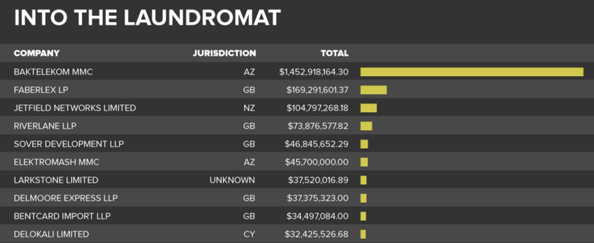This screenshot has height=243, width=594.
Task: Click DELOKALI LIMITED company name
Action: [52, 234]
